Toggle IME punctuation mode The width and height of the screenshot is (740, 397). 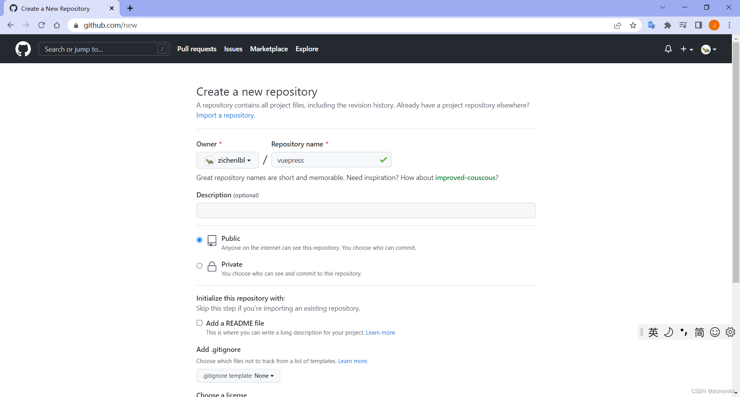[684, 332]
